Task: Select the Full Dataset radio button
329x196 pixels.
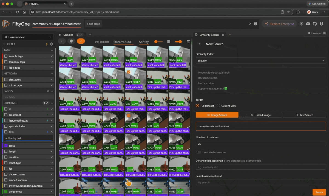Action: pos(198,106)
